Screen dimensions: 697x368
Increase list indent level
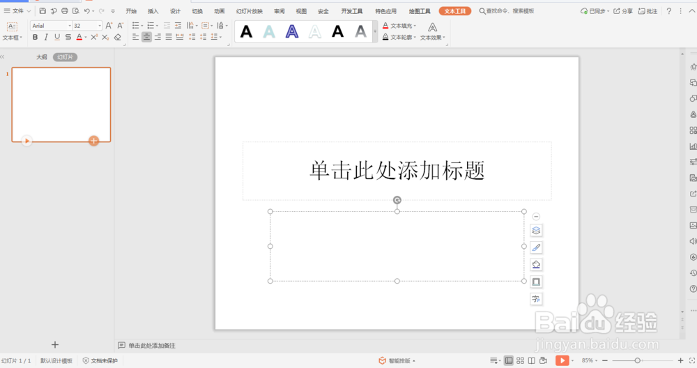(178, 26)
